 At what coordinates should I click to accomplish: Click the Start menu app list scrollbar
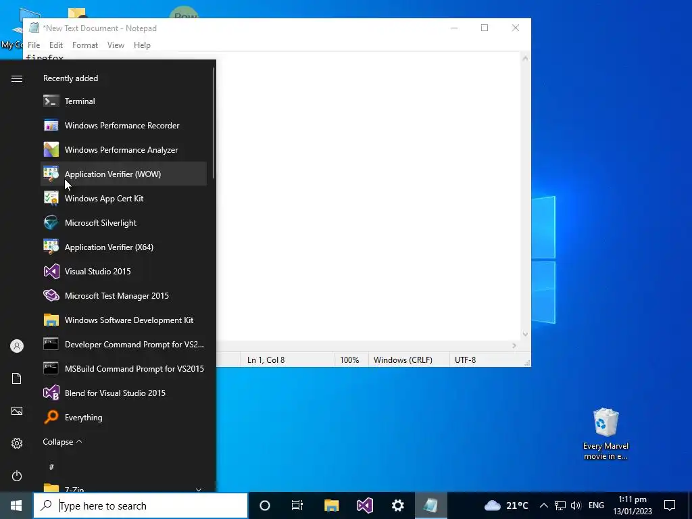click(214, 122)
